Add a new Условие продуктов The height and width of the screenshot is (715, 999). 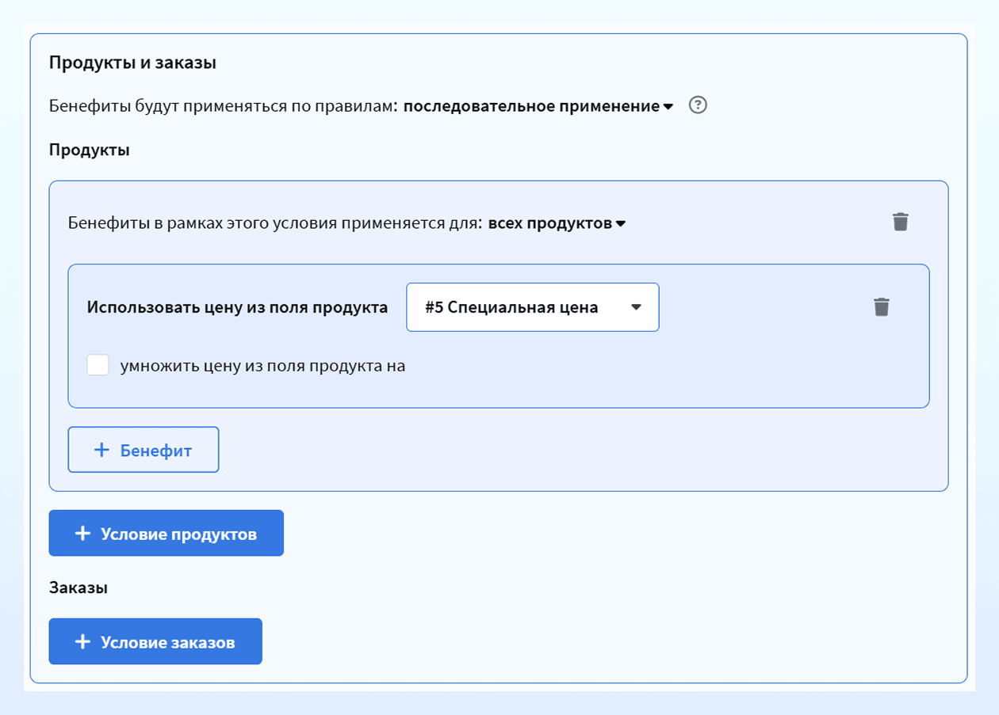(x=166, y=533)
